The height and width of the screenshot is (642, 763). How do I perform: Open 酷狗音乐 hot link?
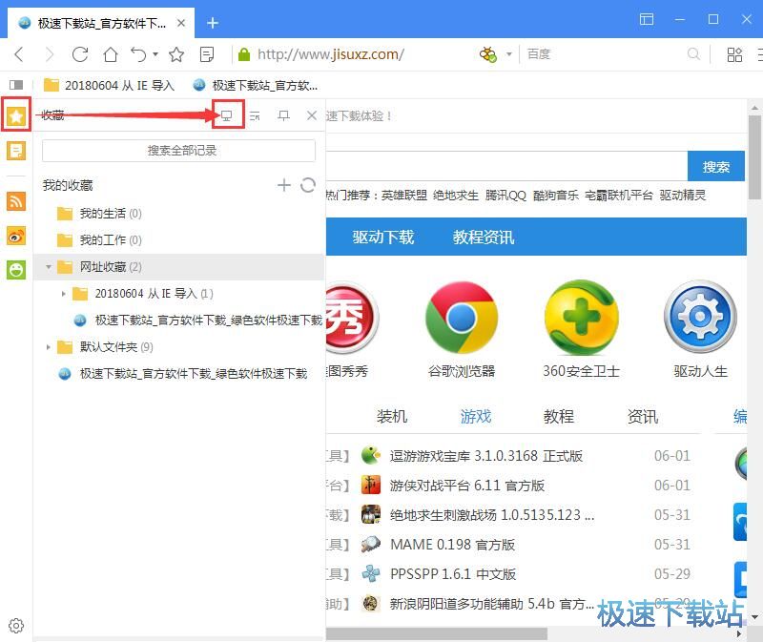[556, 196]
